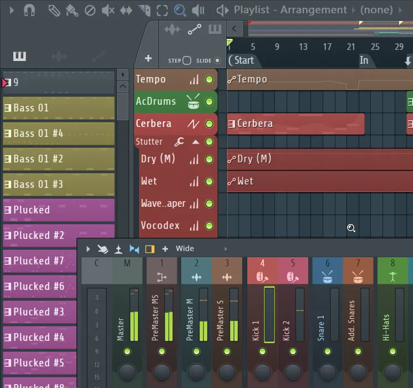Show audio clips in picker panel
413x388 pixels.
click(58, 57)
